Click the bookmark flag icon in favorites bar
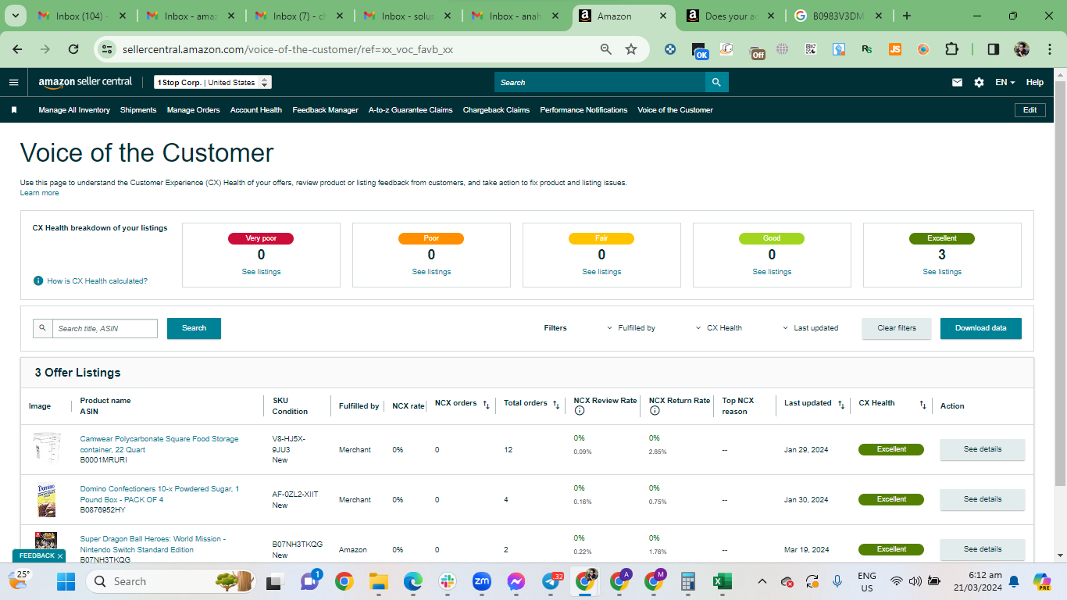The image size is (1067, 600). 14,110
